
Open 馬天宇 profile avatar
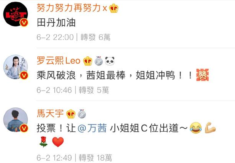(x=16, y=120)
